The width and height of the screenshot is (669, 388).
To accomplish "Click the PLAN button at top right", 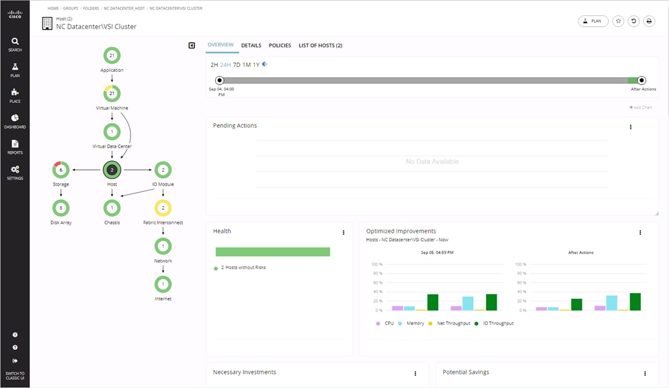I will tap(593, 21).
